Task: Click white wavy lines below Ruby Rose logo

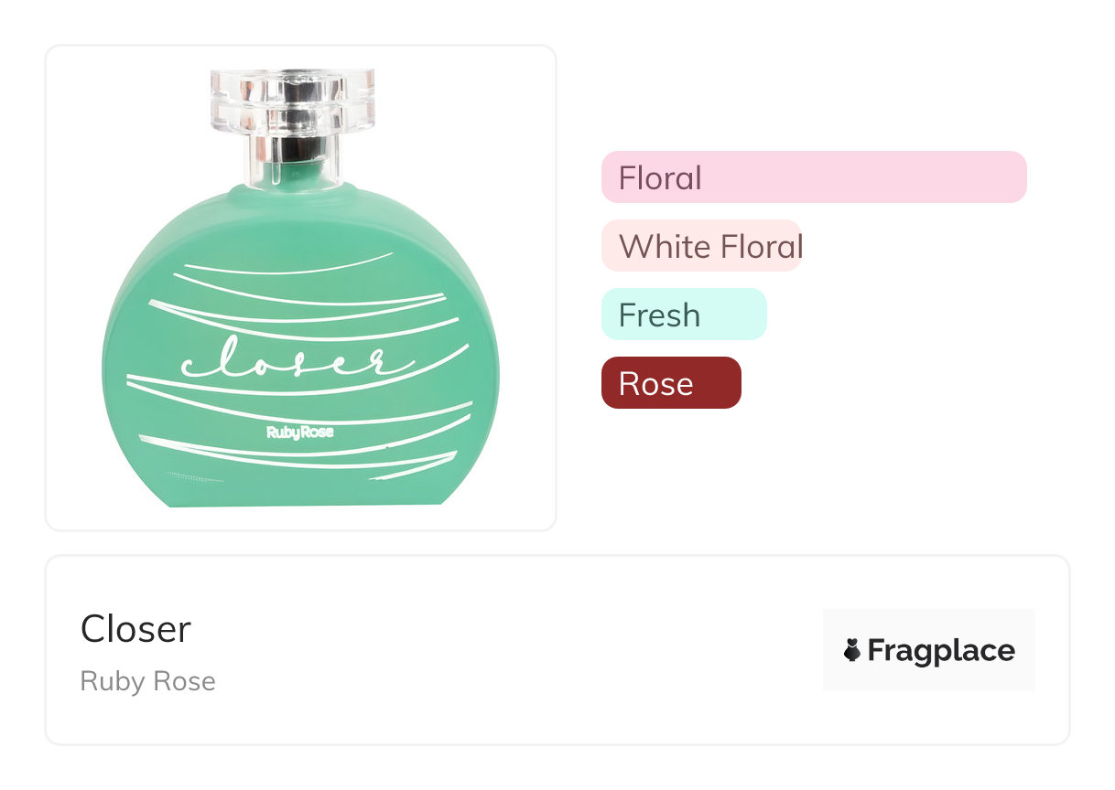Action: click(302, 457)
